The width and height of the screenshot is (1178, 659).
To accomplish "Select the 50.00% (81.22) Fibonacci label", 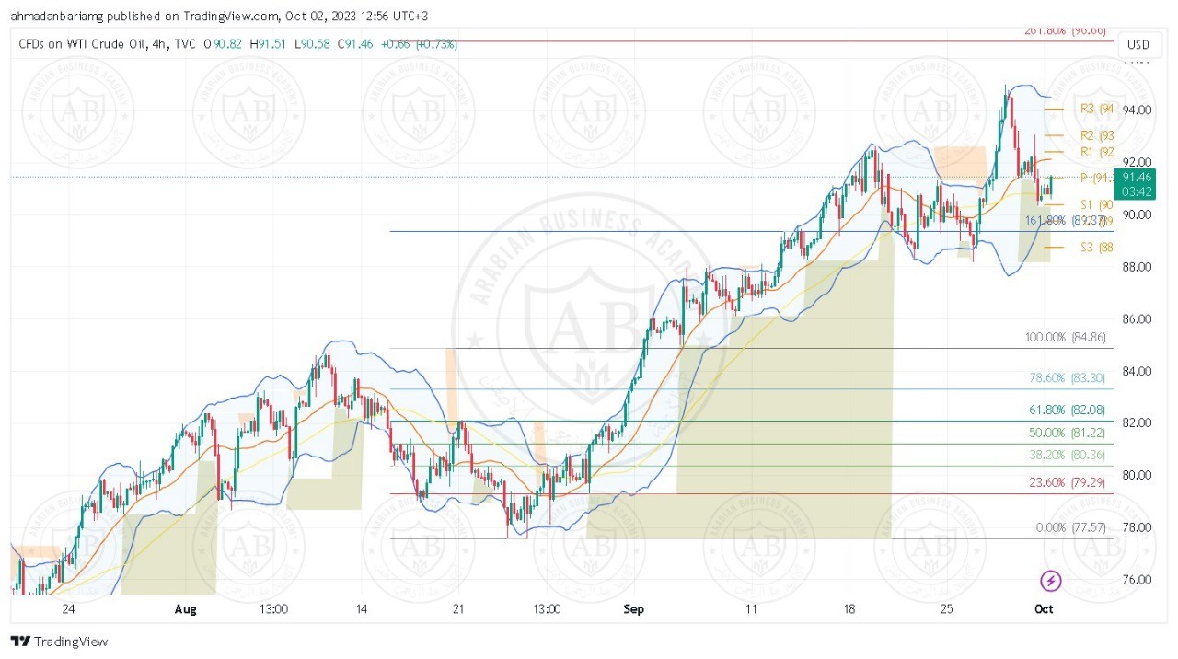I will [1068, 433].
